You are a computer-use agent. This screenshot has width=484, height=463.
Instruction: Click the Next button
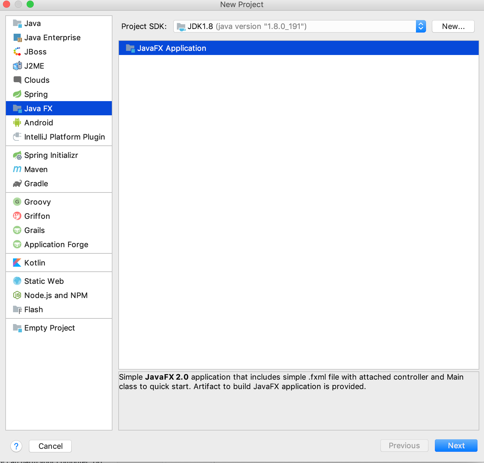pos(456,446)
